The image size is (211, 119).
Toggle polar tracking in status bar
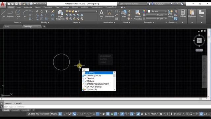(x=82, y=114)
